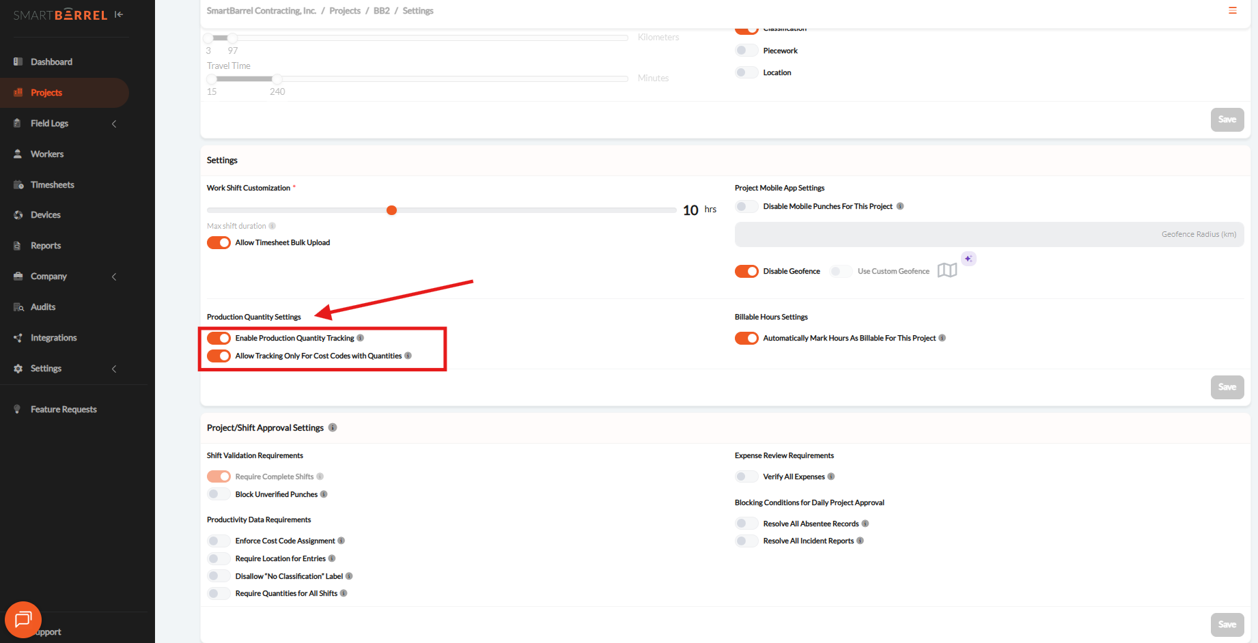Click info icon next to Project/Shift Approval Settings
The height and width of the screenshot is (643, 1258).
[333, 428]
